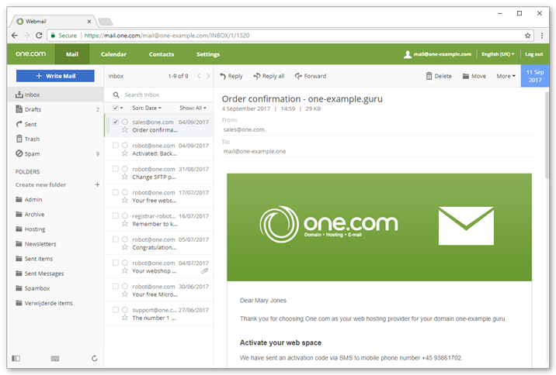Image resolution: width=556 pixels, height=375 pixels.
Task: Go to previous page of messages
Action: point(199,76)
